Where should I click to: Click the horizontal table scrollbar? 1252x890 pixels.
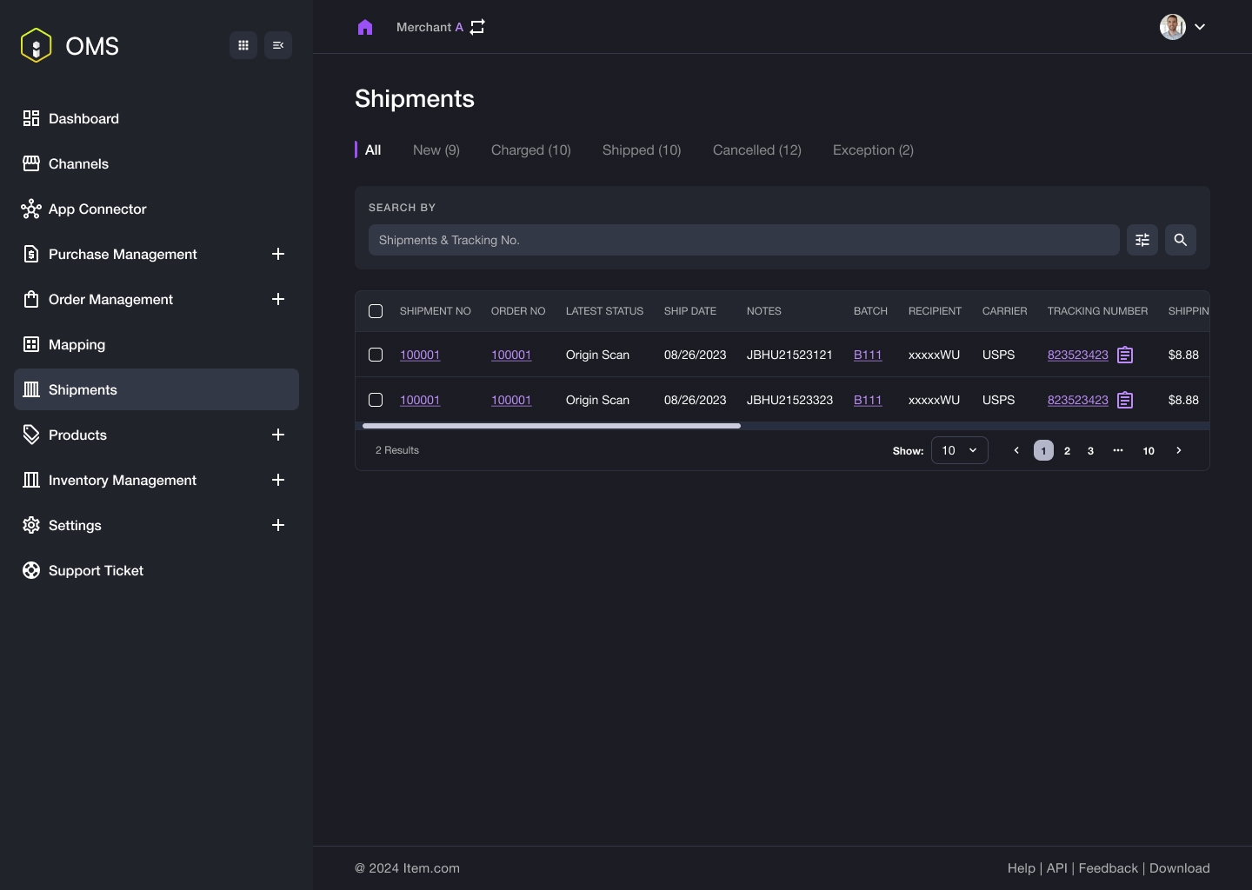coord(551,426)
